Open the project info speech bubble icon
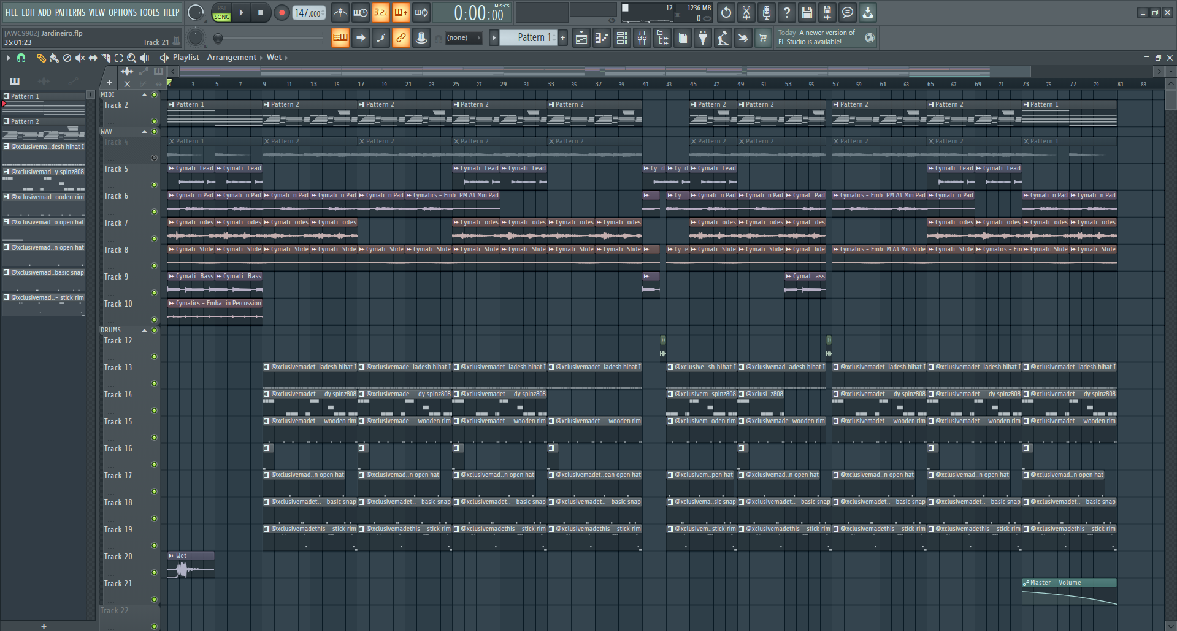The width and height of the screenshot is (1177, 631). [x=848, y=12]
